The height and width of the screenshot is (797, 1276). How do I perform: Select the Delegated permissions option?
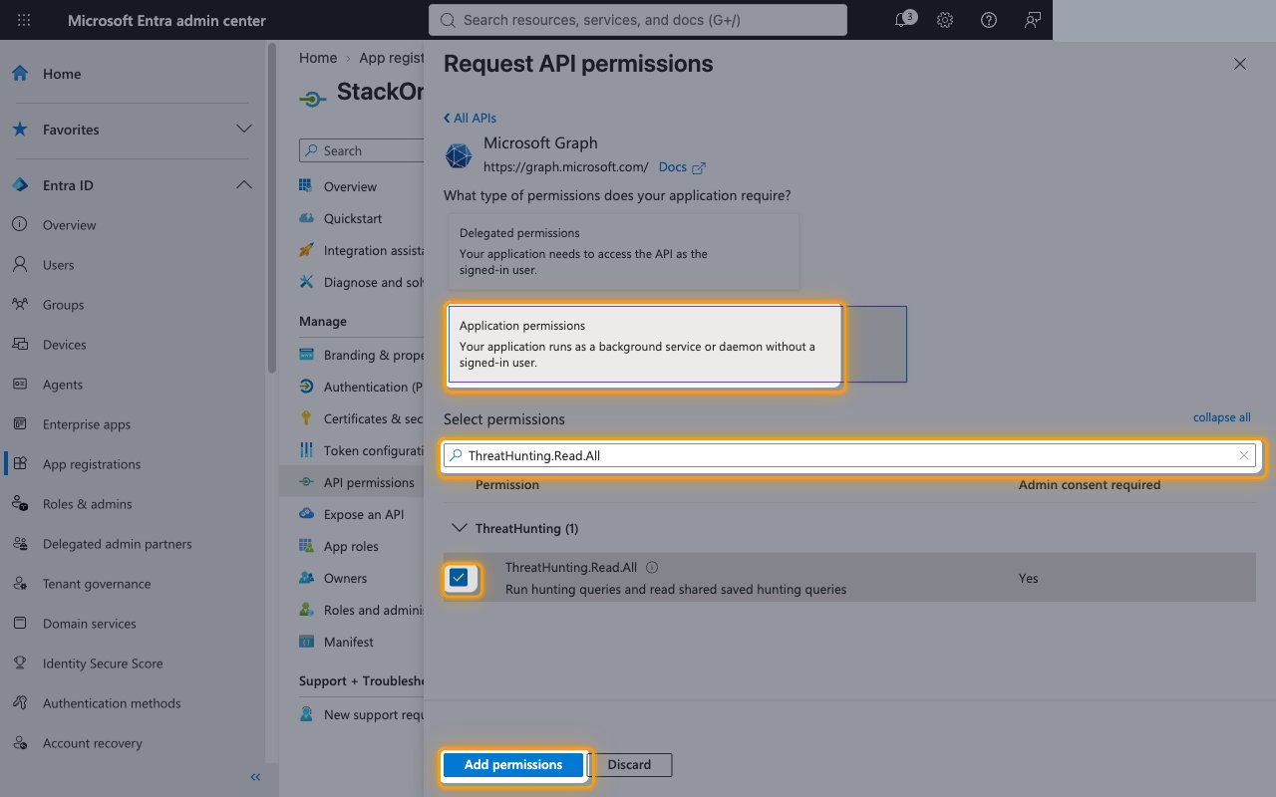(623, 251)
